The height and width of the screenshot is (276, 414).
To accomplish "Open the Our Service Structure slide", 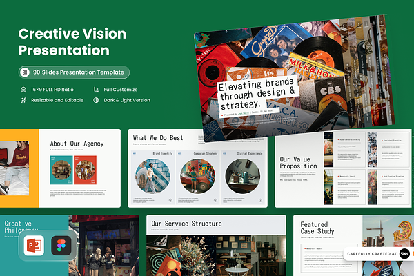I will (x=216, y=246).
